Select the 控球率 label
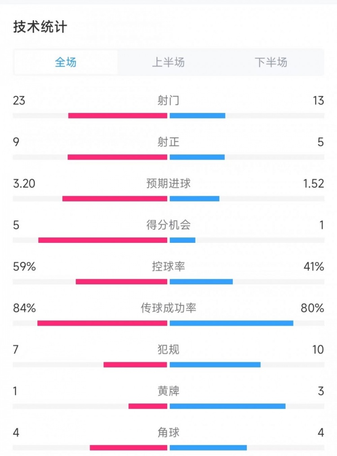337x456 pixels. [x=168, y=267]
